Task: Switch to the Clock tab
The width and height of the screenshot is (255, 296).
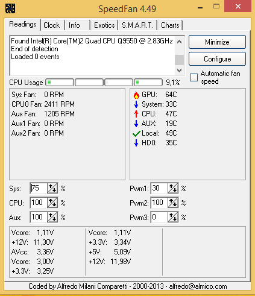Action: click(52, 25)
